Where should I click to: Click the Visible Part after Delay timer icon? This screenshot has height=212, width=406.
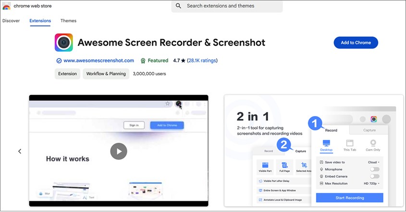[x=260, y=181]
